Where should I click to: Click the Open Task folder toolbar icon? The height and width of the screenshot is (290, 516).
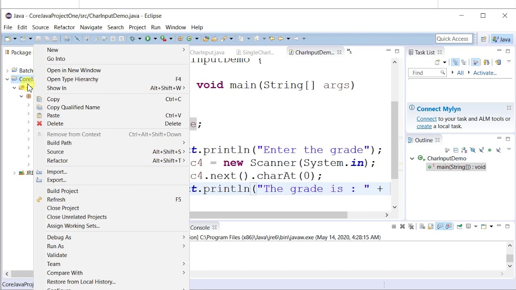pos(214,39)
